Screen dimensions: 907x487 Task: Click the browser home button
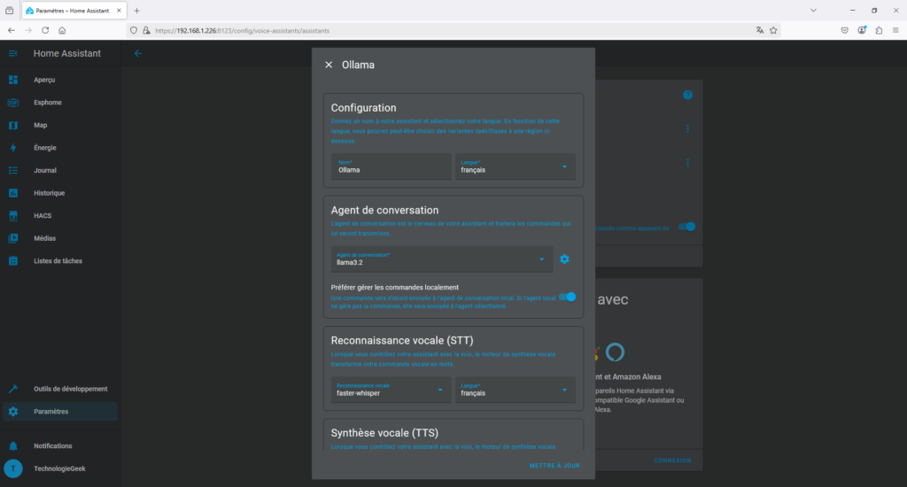pyautogui.click(x=62, y=30)
